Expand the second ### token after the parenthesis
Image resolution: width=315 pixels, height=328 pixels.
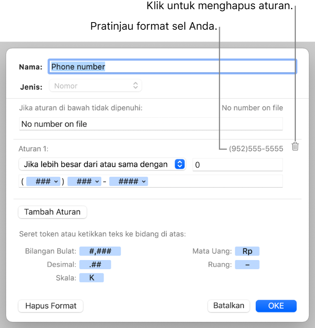coord(84,181)
